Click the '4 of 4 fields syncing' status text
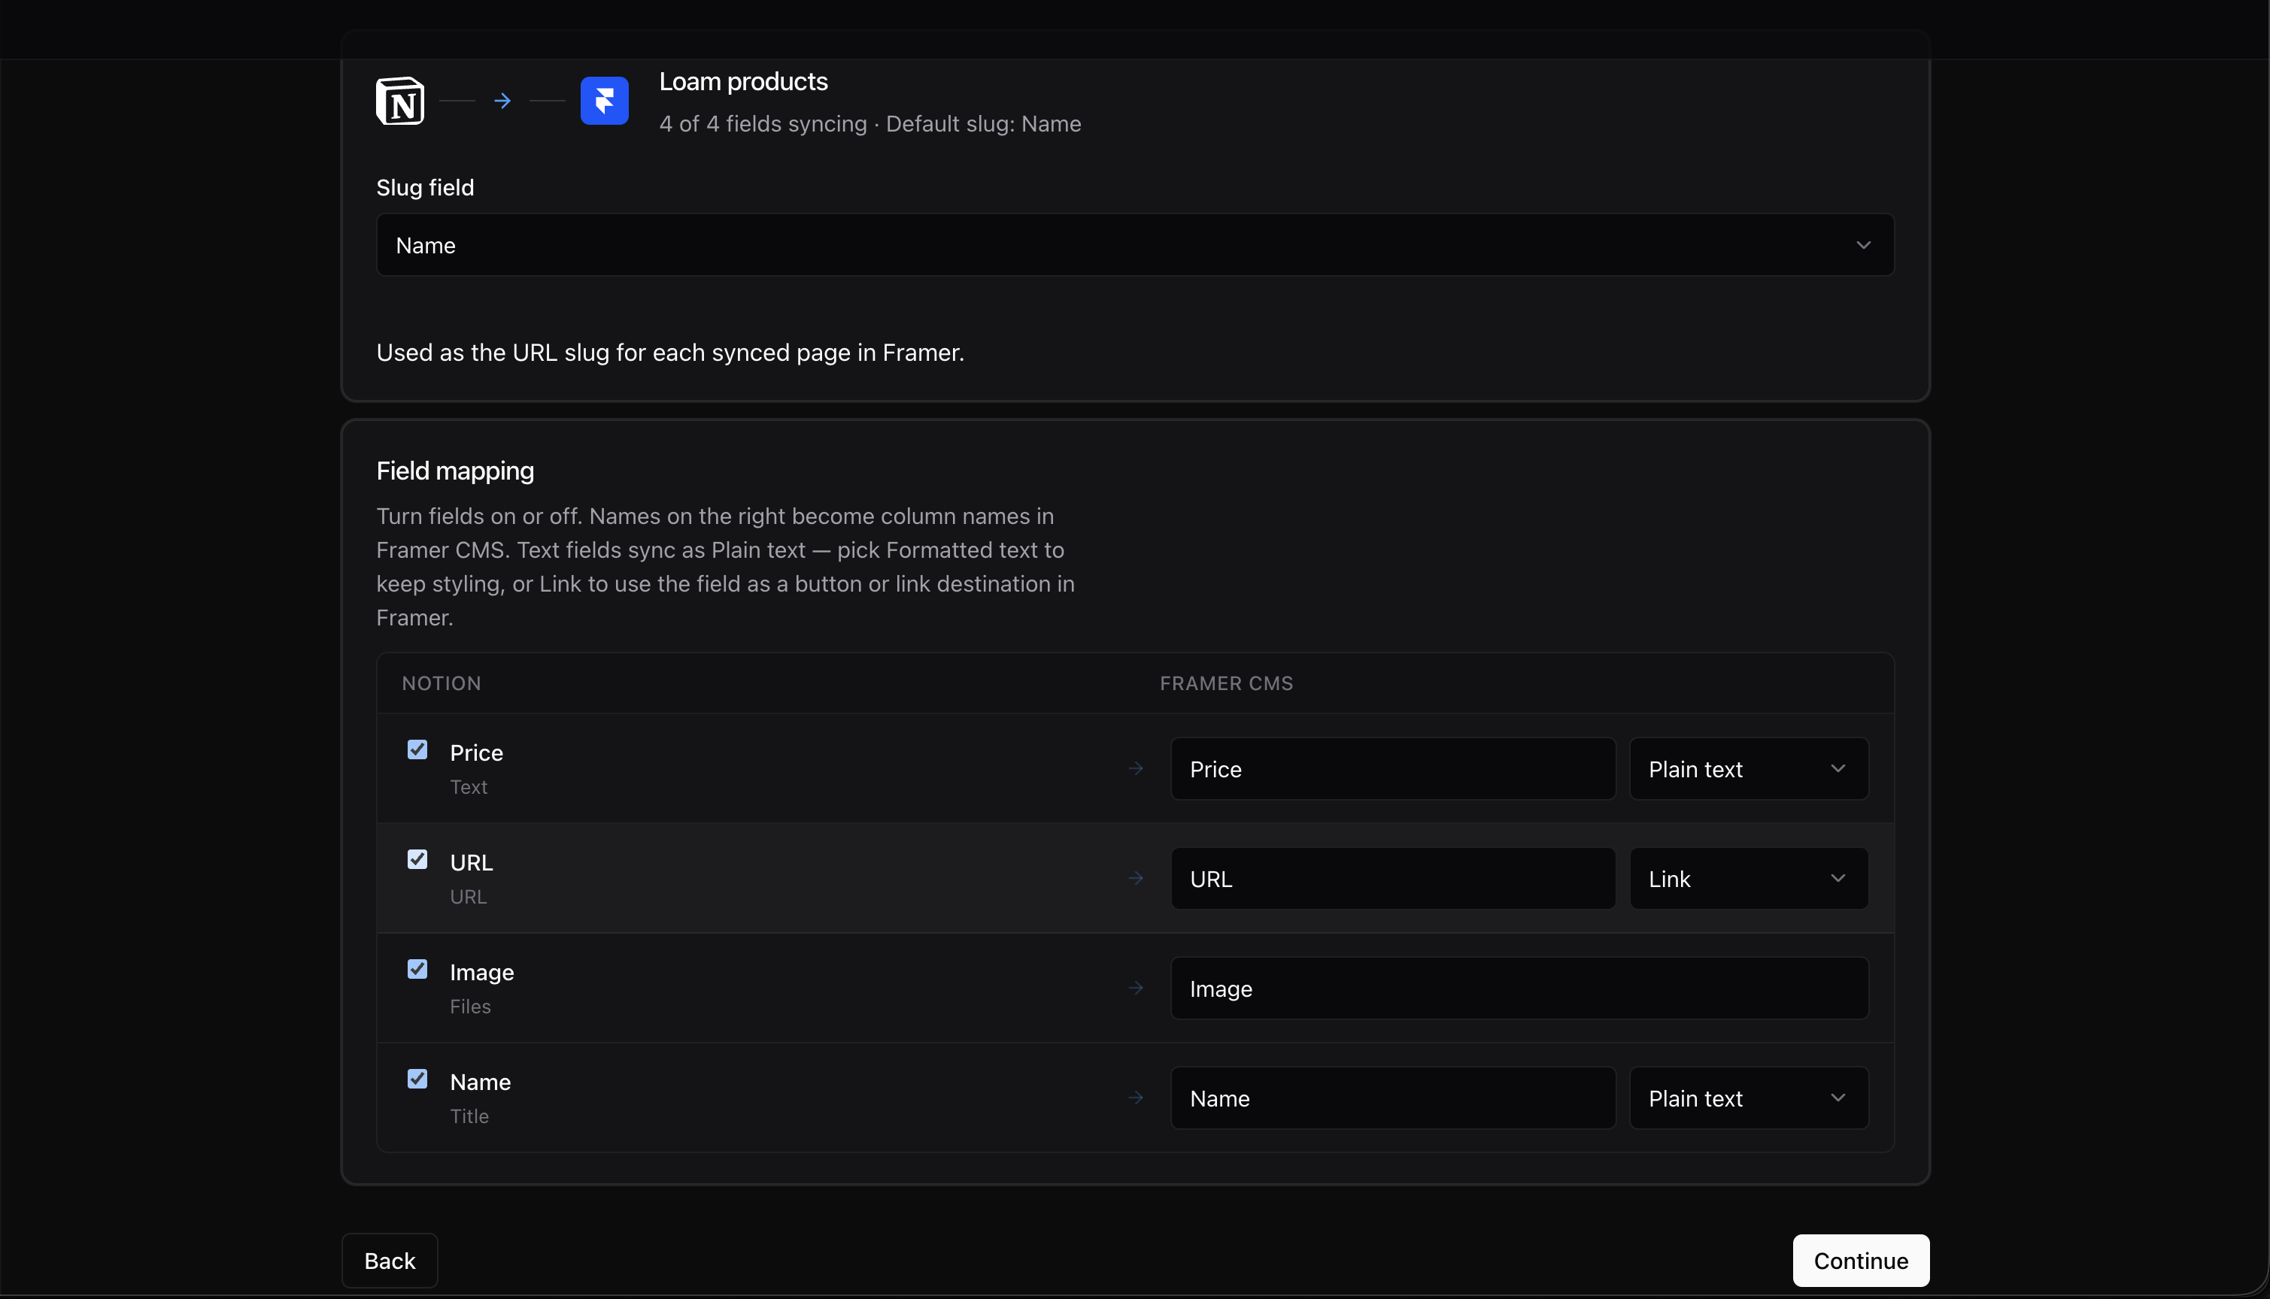2270x1299 pixels. pos(763,123)
